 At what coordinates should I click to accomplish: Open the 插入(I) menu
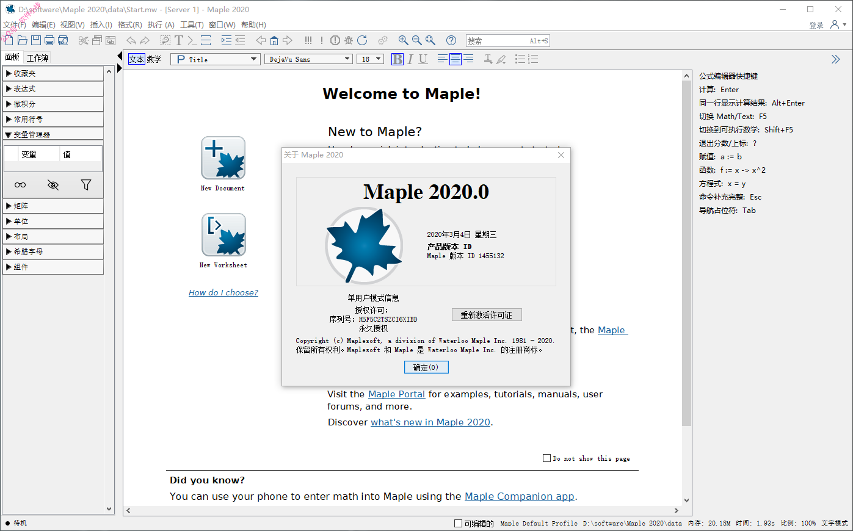pyautogui.click(x=101, y=25)
